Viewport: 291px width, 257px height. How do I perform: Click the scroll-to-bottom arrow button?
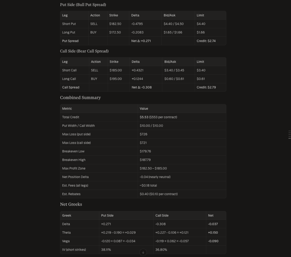pos(143,252)
